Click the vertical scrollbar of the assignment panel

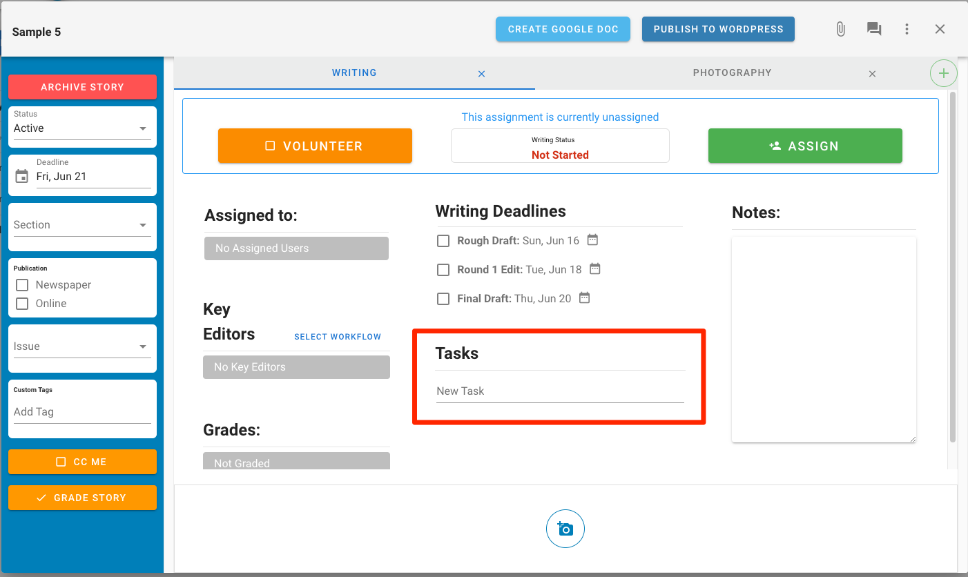(x=953, y=266)
